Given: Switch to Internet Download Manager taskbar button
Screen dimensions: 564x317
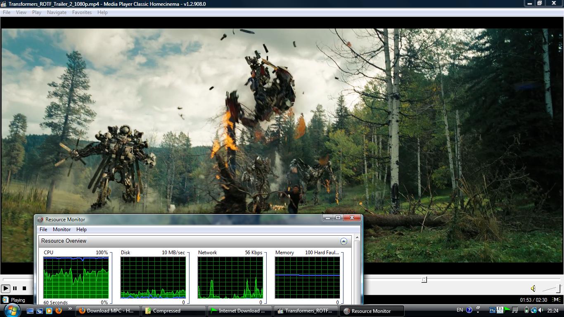Looking at the screenshot, I should (240, 311).
